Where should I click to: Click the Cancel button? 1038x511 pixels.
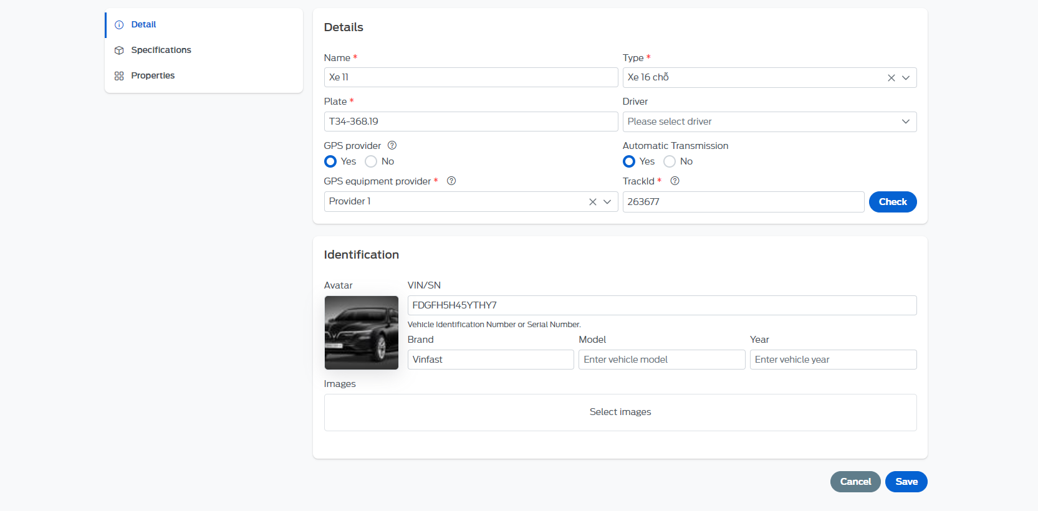(855, 482)
